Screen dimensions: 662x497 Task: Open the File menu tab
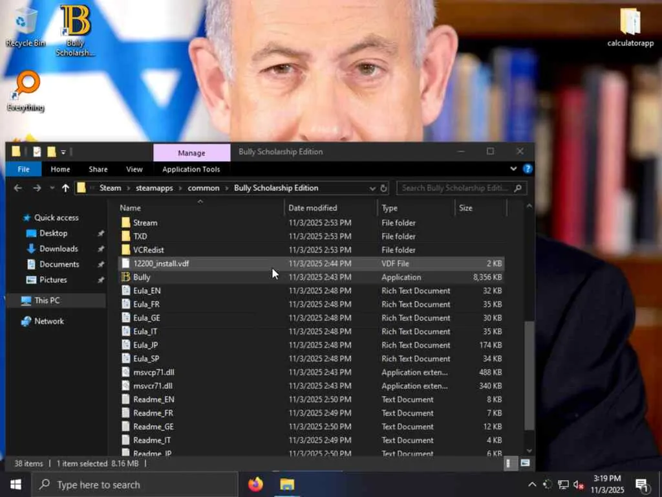(x=24, y=169)
